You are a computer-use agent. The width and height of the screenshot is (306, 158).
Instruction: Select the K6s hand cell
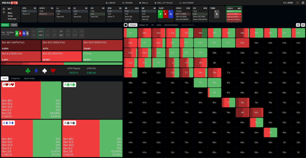click(242, 43)
